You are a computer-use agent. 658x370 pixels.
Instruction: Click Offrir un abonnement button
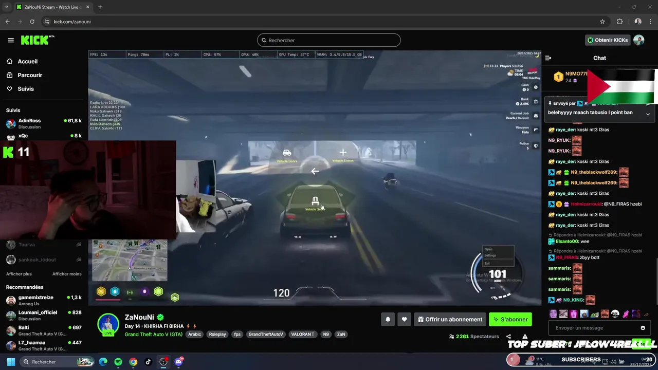(450, 319)
